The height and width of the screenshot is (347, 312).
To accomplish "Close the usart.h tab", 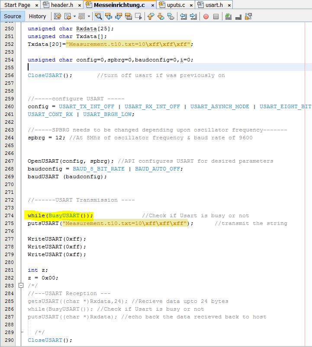I will click(x=229, y=5).
